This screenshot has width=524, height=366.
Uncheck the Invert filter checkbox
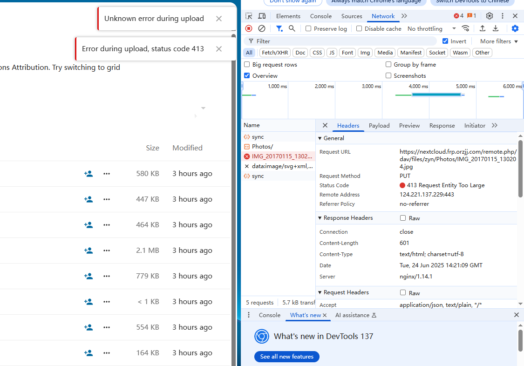[x=445, y=41]
